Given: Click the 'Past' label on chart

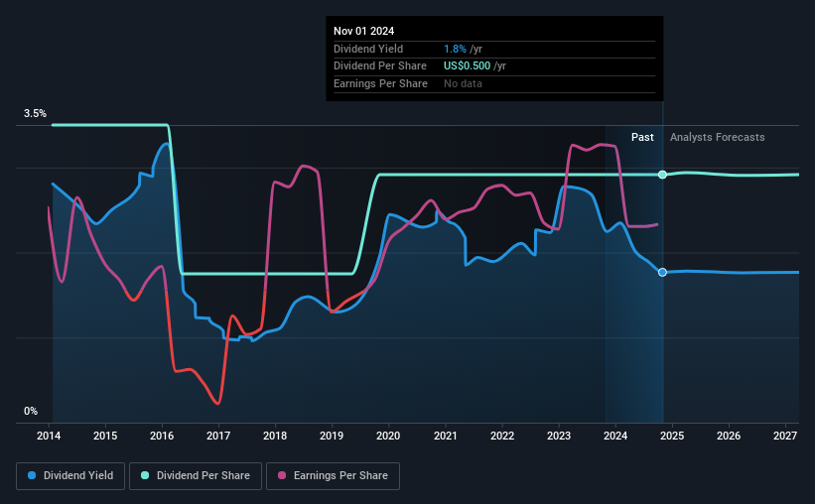Looking at the screenshot, I should pos(642,137).
